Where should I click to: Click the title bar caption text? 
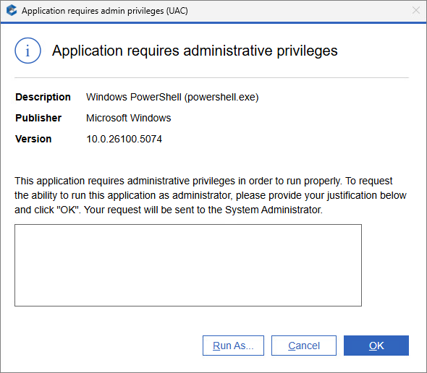click(x=105, y=11)
